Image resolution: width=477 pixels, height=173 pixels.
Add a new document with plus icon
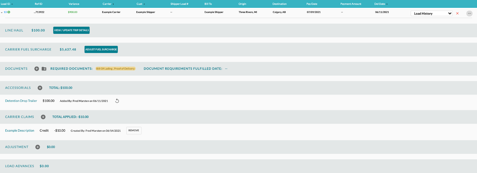(37, 69)
